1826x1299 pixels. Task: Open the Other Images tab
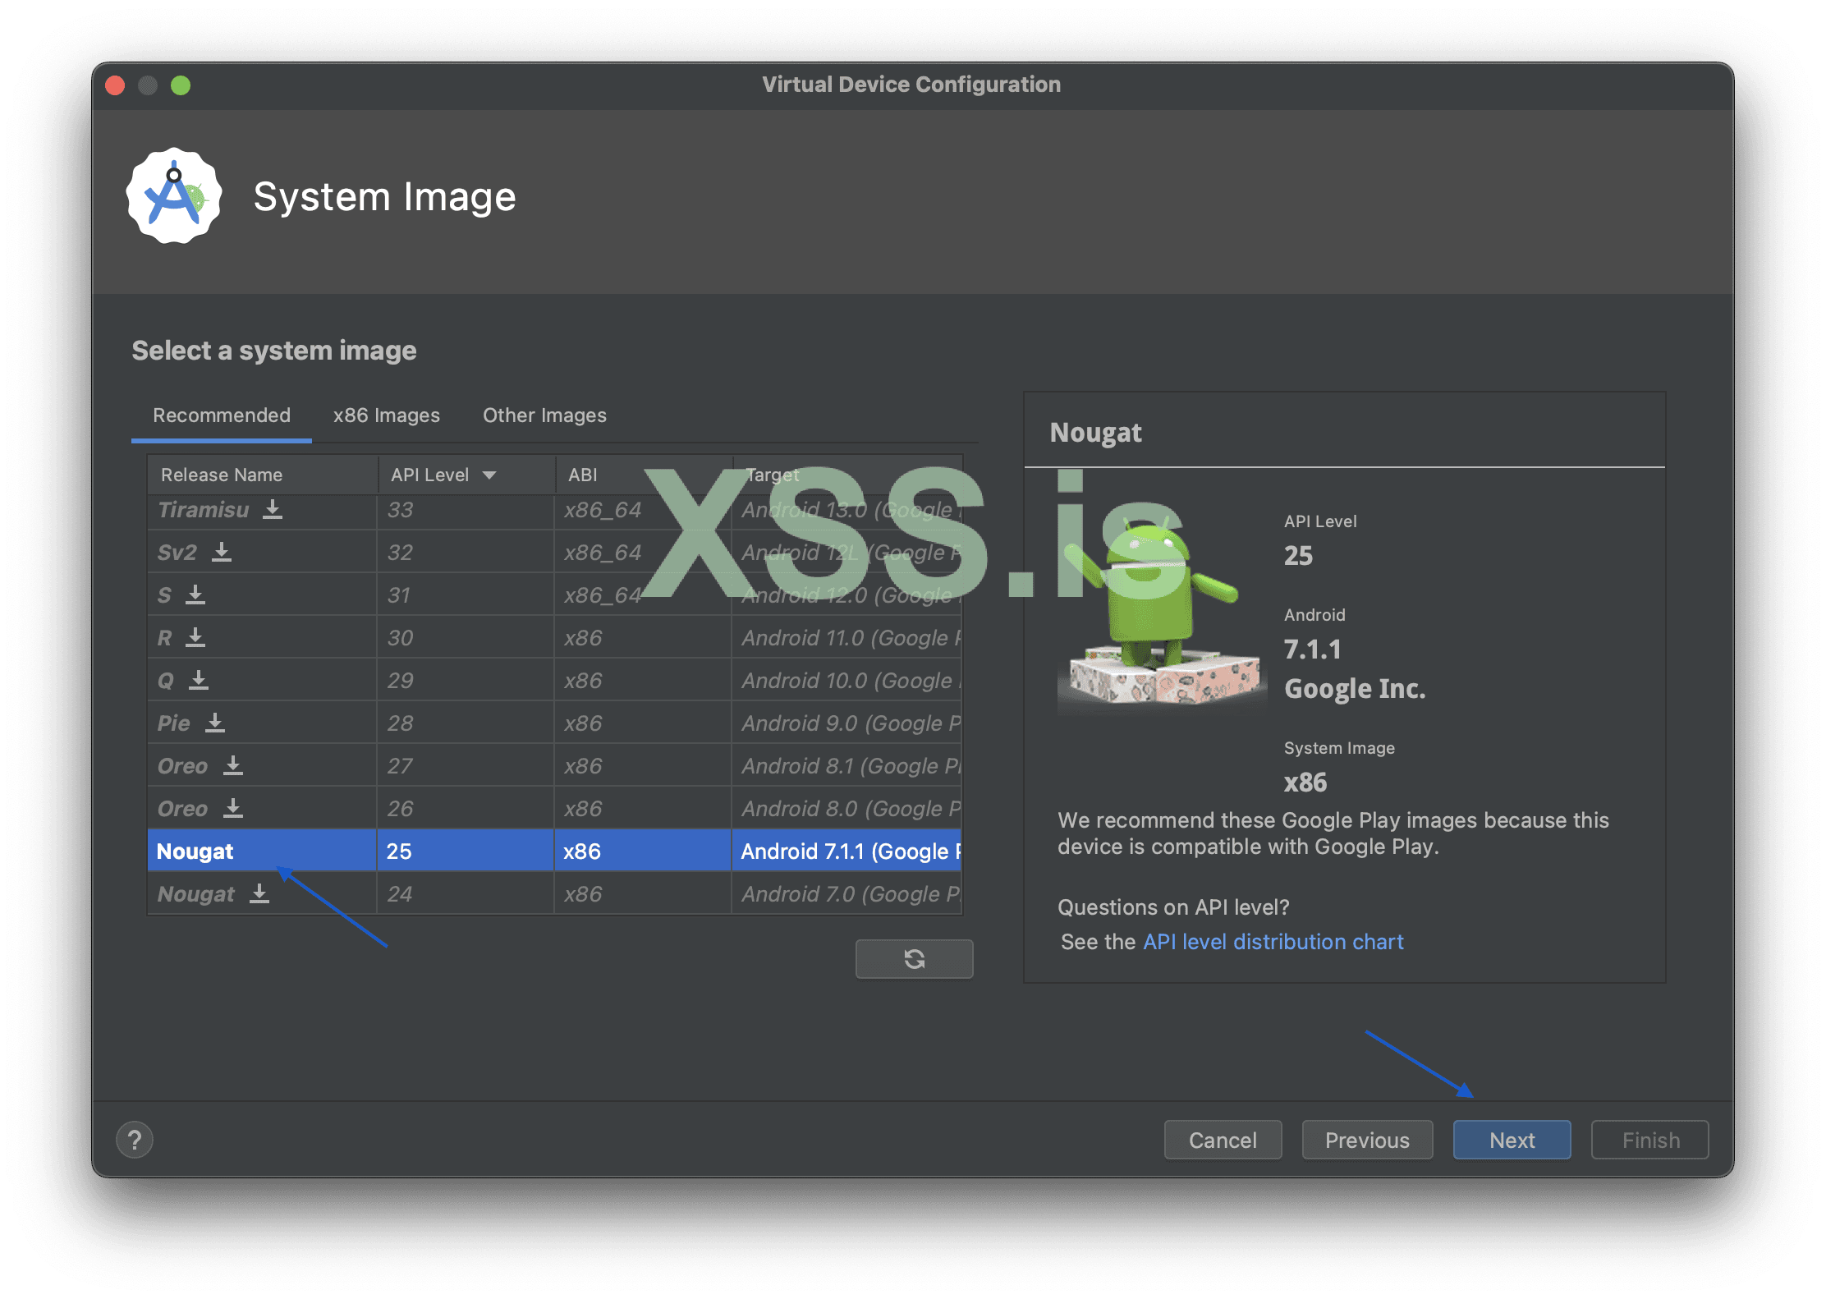click(544, 415)
